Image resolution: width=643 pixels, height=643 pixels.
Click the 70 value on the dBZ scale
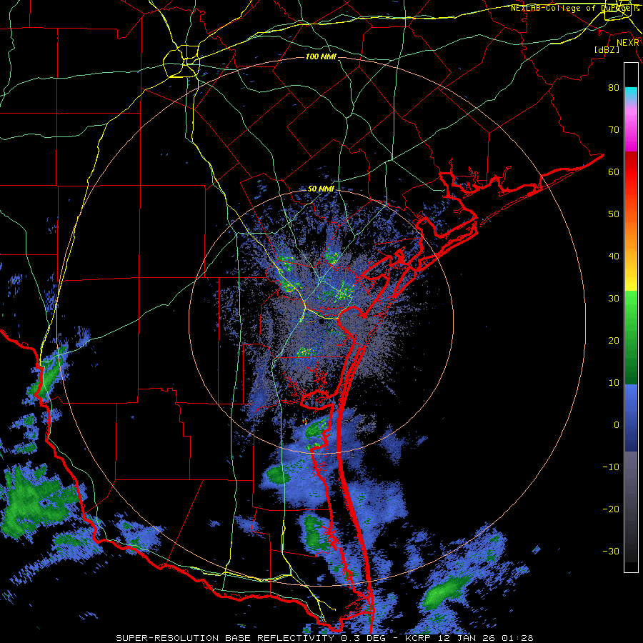(x=614, y=129)
